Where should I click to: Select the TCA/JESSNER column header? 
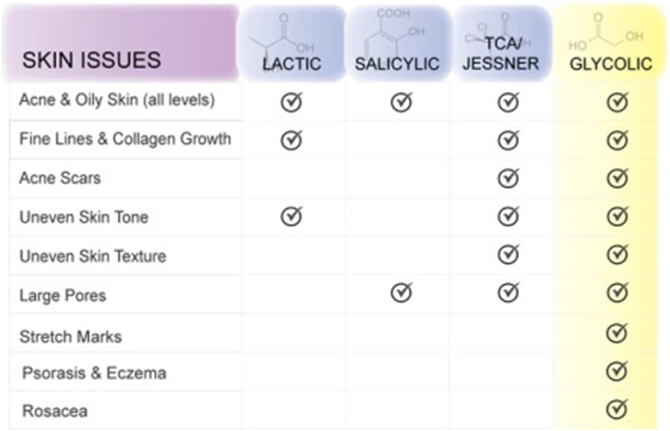point(500,54)
